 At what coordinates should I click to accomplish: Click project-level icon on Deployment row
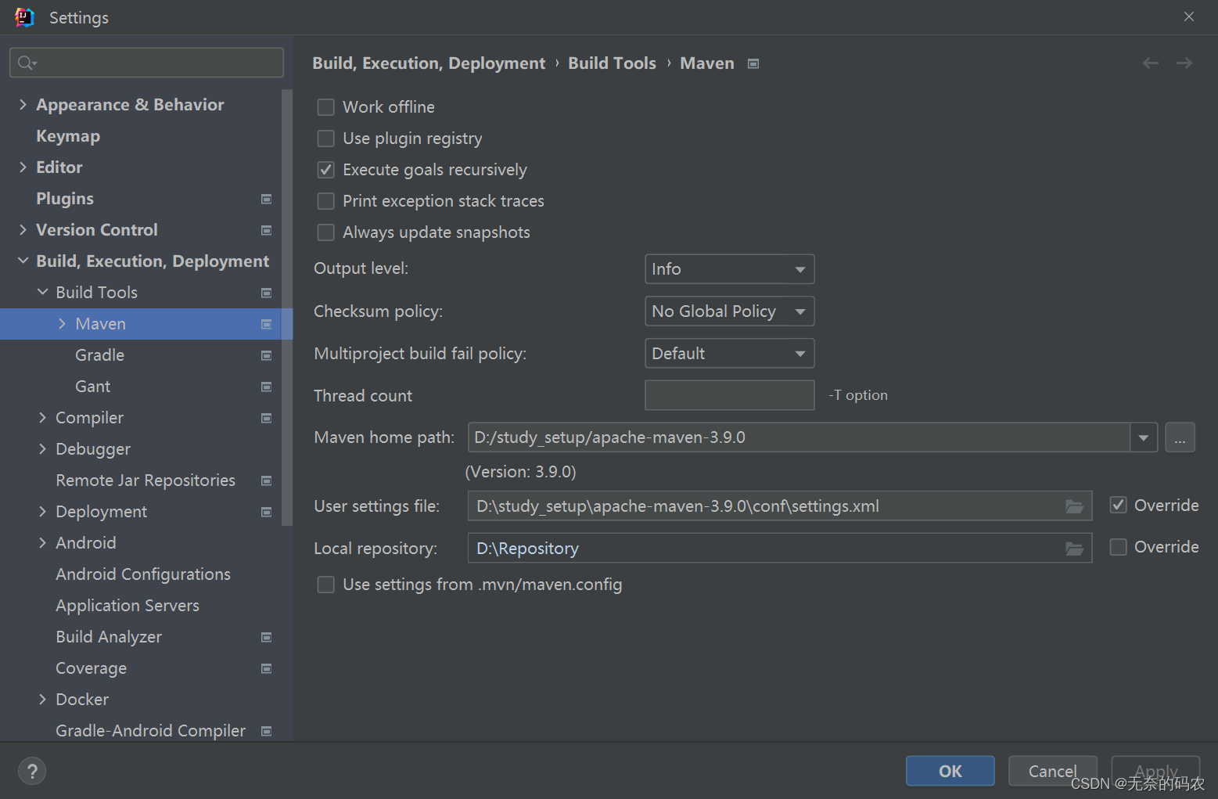pyautogui.click(x=266, y=512)
